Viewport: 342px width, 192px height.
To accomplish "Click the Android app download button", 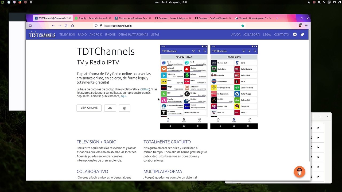I will pyautogui.click(x=110, y=108).
